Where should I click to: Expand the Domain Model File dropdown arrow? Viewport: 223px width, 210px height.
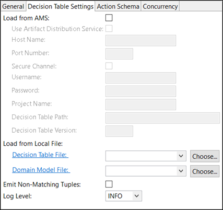coord(181,171)
